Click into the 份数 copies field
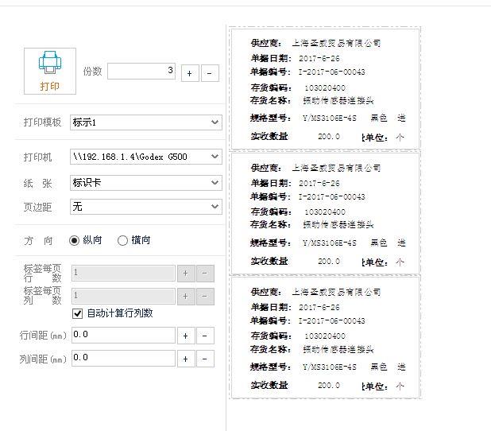 141,71
